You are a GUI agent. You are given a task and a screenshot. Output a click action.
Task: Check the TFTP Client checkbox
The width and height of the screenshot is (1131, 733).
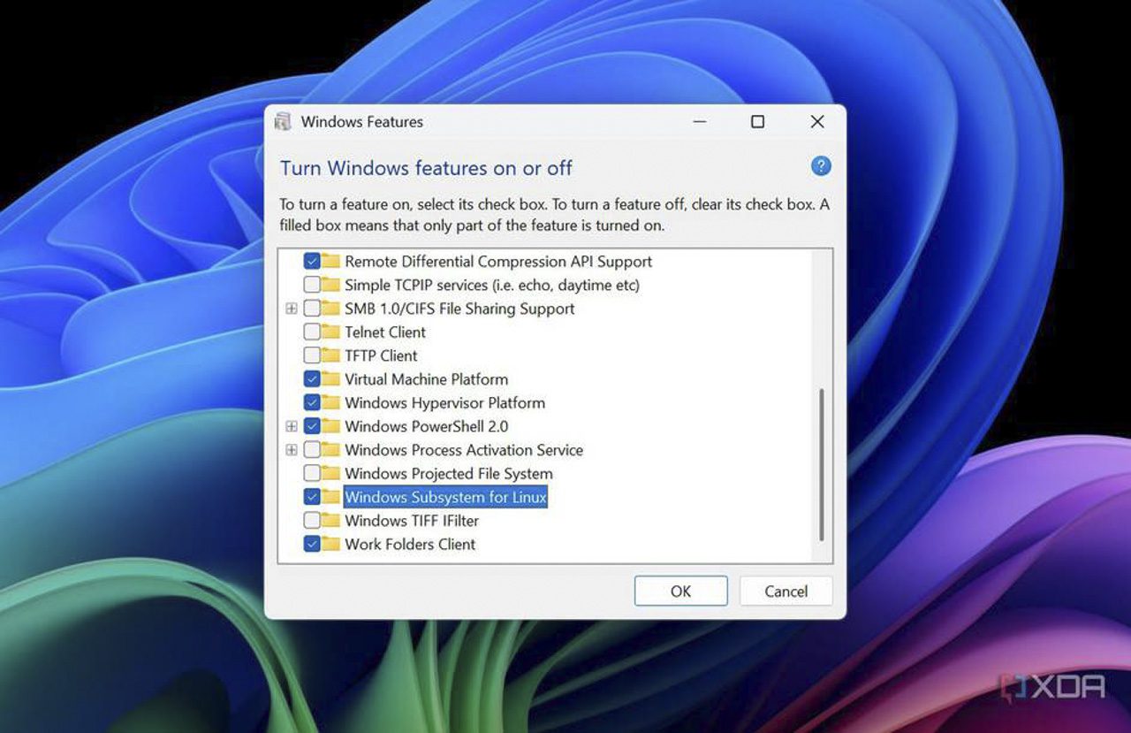click(312, 355)
